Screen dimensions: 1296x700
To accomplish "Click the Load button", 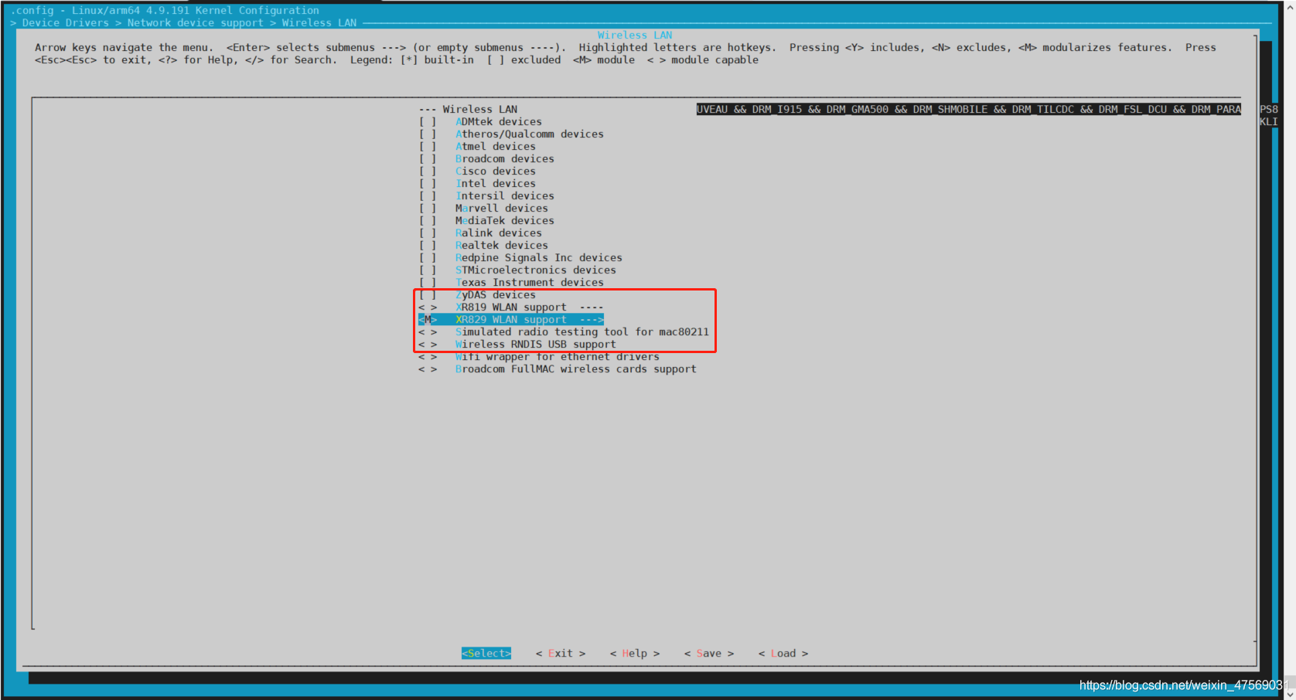I will click(783, 654).
